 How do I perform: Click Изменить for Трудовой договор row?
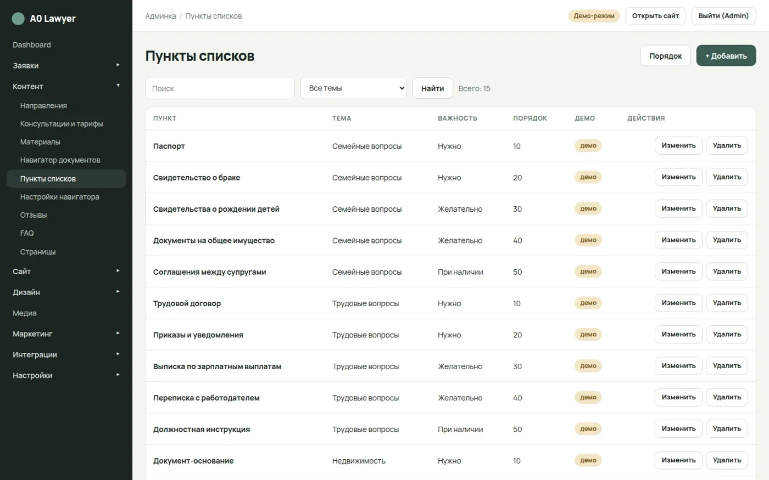point(678,303)
